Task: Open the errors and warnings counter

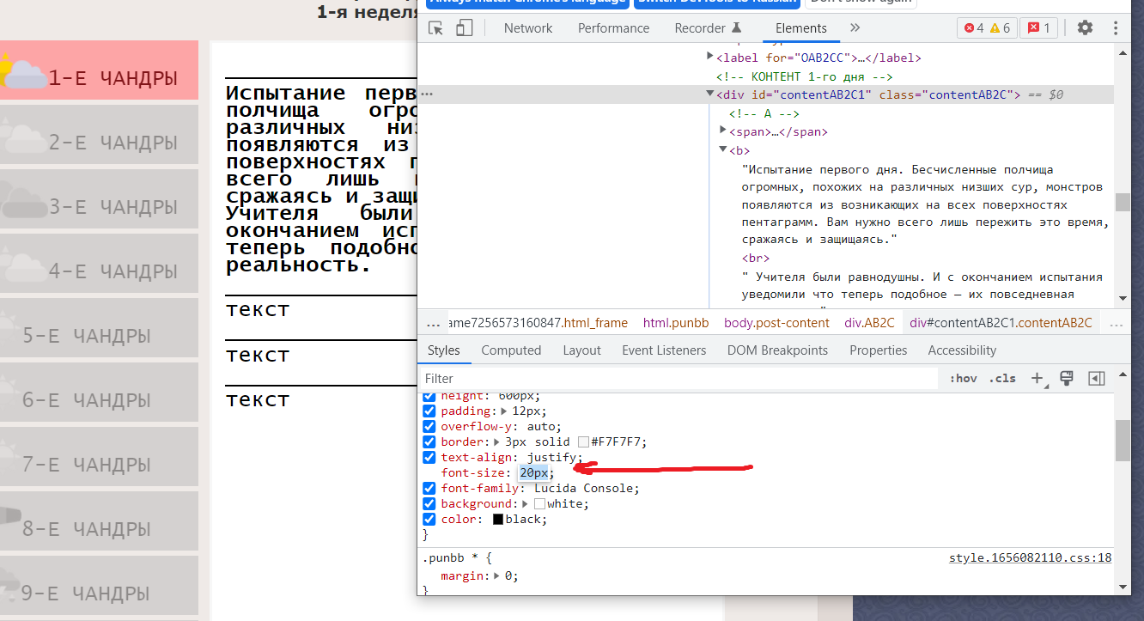Action: [987, 27]
